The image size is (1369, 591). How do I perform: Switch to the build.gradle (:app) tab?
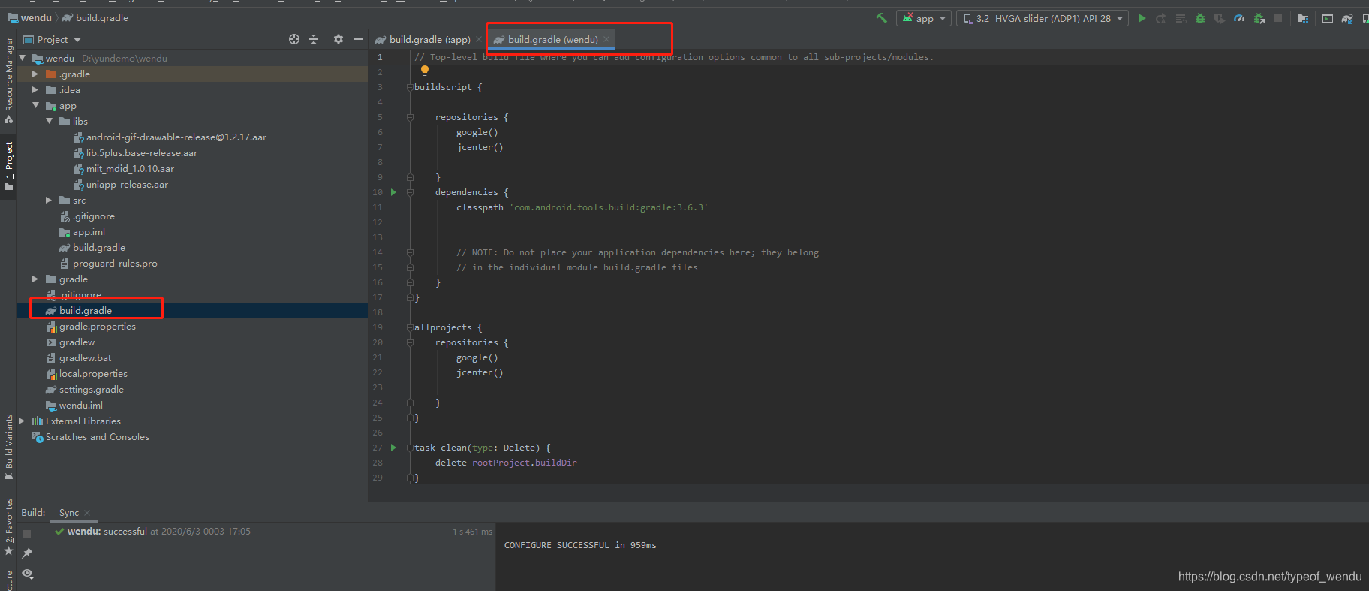coord(429,40)
